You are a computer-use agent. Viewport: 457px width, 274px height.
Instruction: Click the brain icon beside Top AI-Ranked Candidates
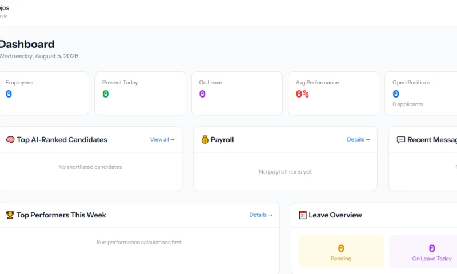click(10, 140)
